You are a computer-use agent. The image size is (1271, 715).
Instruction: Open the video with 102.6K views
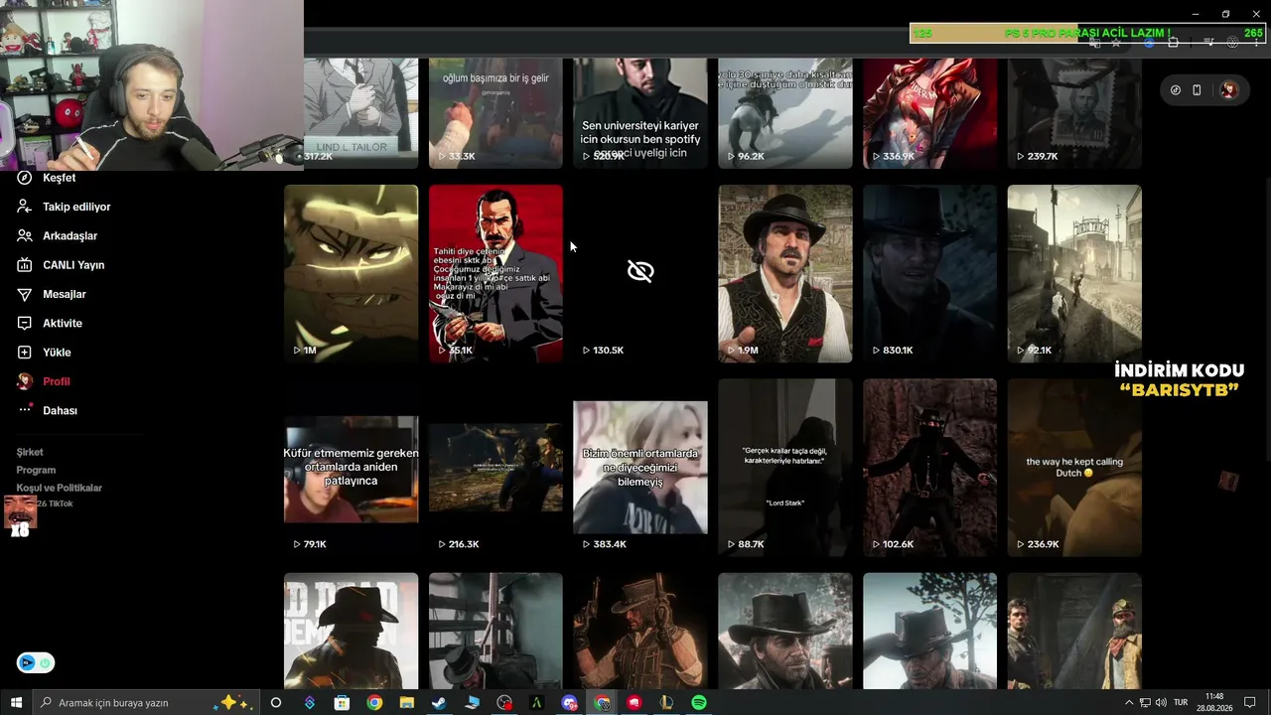click(929, 468)
